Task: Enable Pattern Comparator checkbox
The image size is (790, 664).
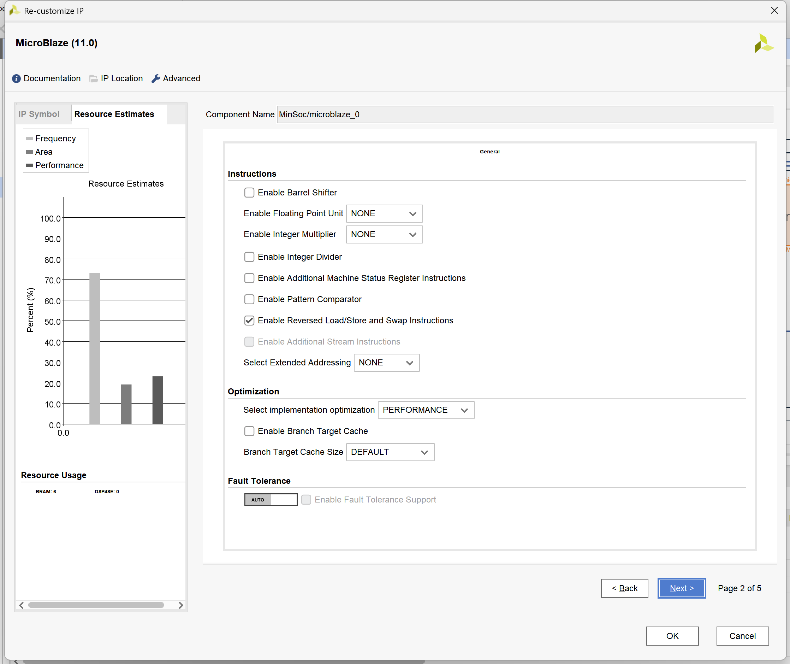Action: point(249,299)
